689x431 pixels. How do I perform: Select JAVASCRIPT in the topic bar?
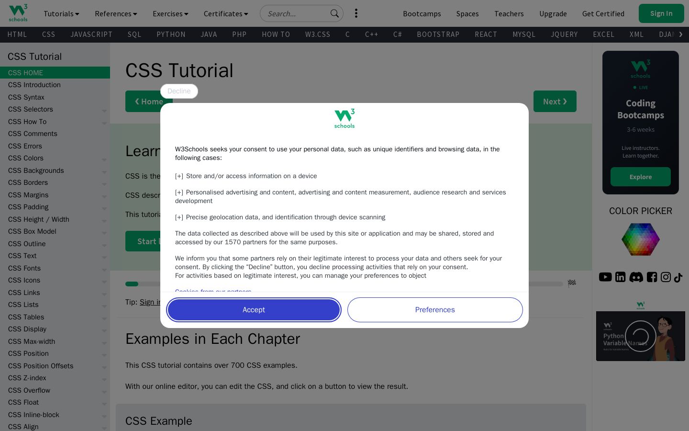tap(91, 34)
